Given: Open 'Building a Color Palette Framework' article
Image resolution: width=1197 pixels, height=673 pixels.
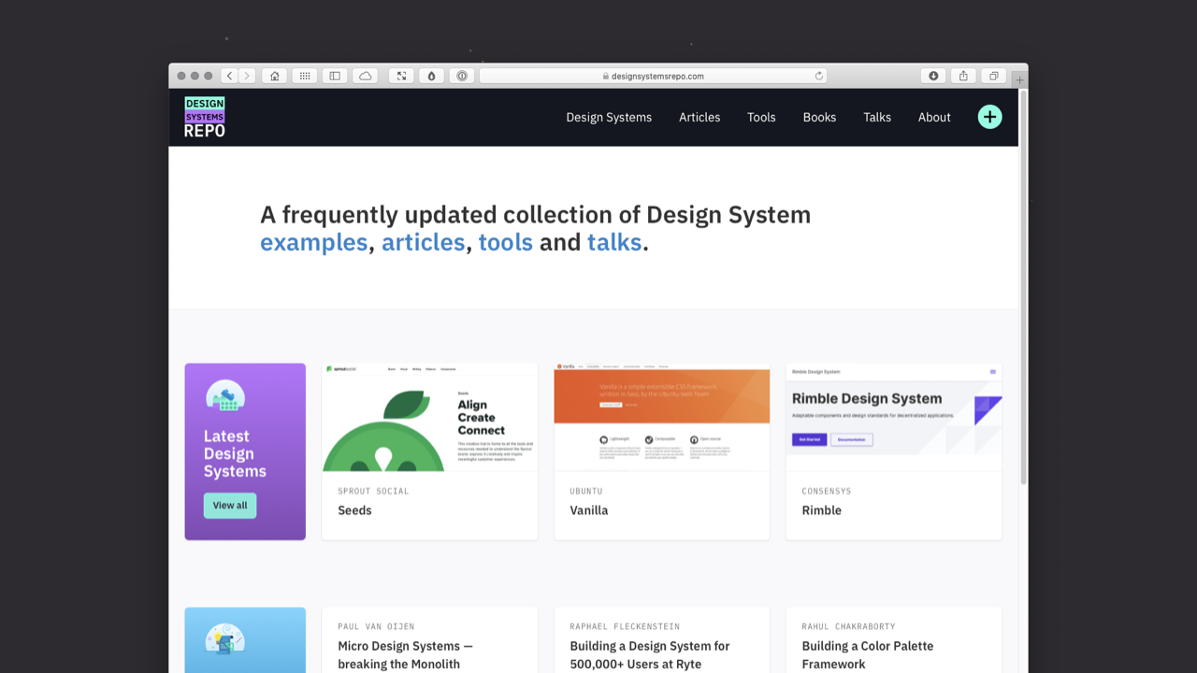Looking at the screenshot, I should (x=868, y=655).
